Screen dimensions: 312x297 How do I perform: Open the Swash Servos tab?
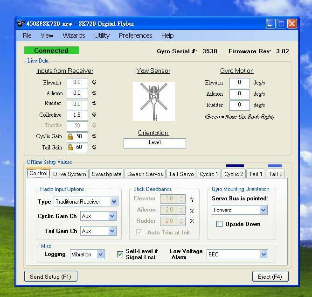(145, 174)
